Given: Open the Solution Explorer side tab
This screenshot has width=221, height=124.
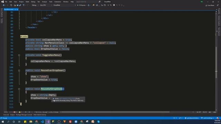Looking at the screenshot, I should [x=219, y=21].
